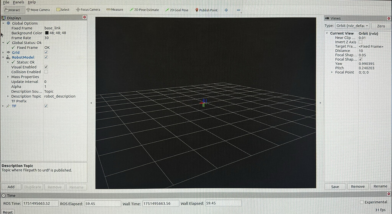Click the plus icon in toolbar
392x214 pixels.
[x=226, y=10]
